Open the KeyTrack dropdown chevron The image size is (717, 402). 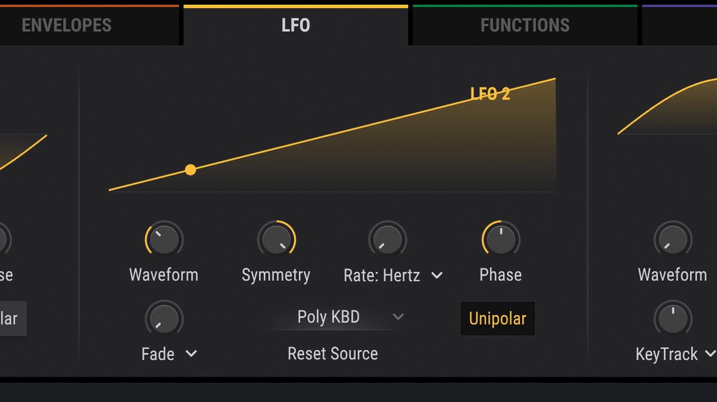coord(711,354)
